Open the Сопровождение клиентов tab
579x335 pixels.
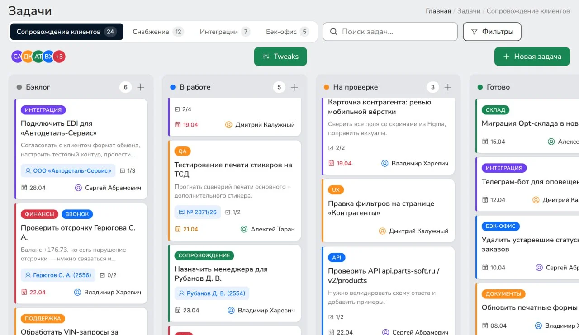tap(66, 32)
